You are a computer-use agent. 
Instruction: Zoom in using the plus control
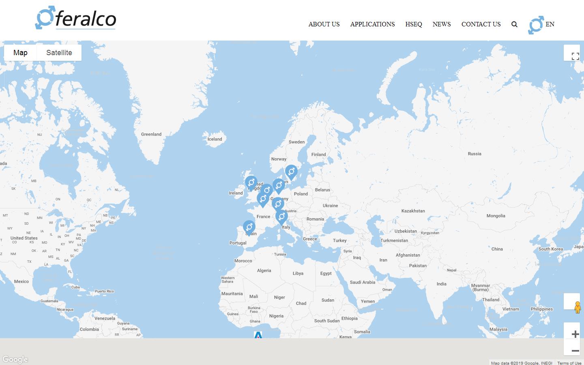[575, 334]
